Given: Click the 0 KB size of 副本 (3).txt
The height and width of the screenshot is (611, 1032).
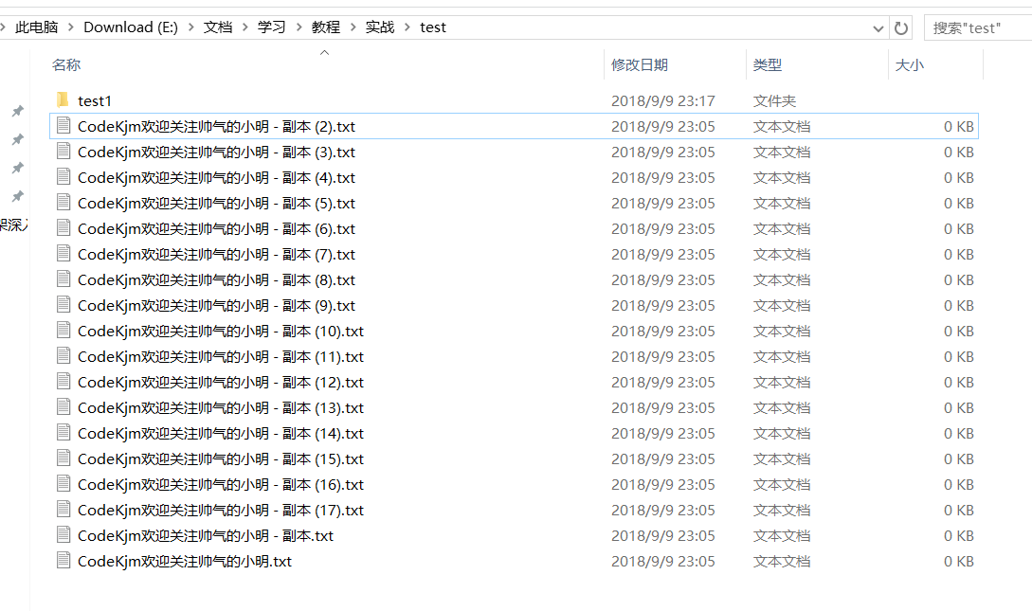Looking at the screenshot, I should coord(958,152).
